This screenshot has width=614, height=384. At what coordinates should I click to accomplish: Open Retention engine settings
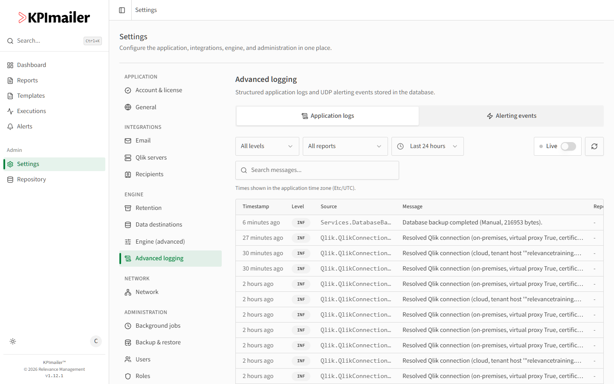[171, 208]
